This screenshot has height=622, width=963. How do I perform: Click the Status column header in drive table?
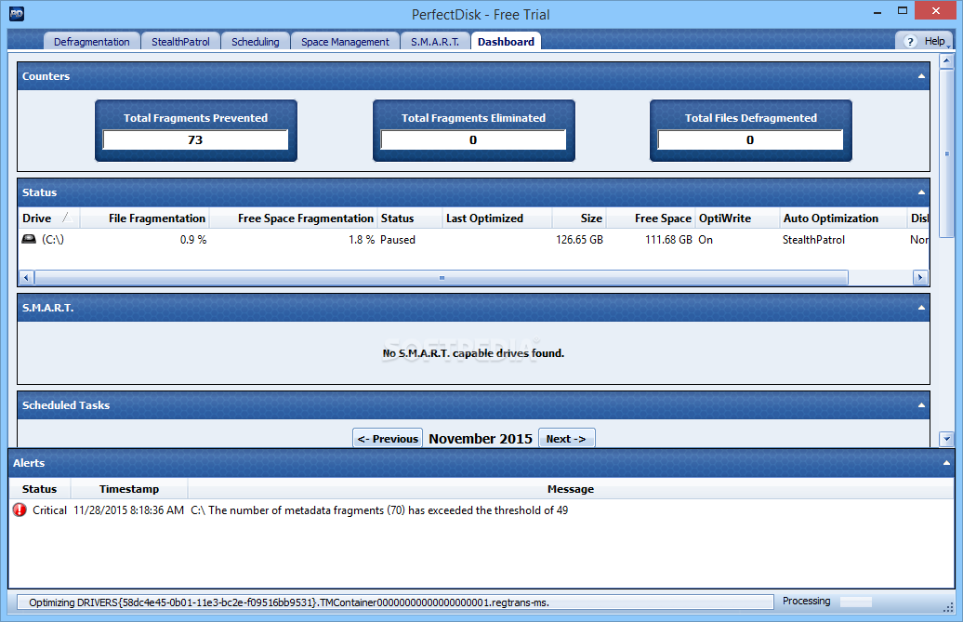pos(410,218)
